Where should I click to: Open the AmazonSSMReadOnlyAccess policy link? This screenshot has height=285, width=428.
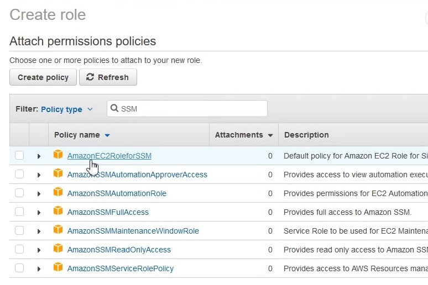tap(119, 250)
